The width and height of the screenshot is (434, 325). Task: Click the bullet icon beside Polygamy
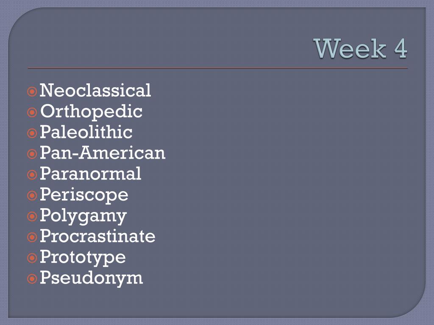[x=32, y=216]
